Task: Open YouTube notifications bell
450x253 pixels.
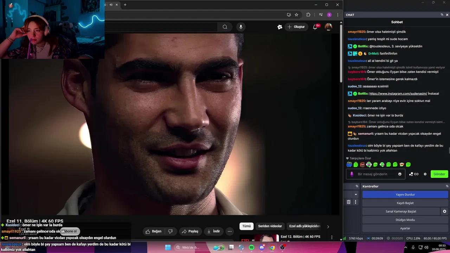Action: click(315, 27)
